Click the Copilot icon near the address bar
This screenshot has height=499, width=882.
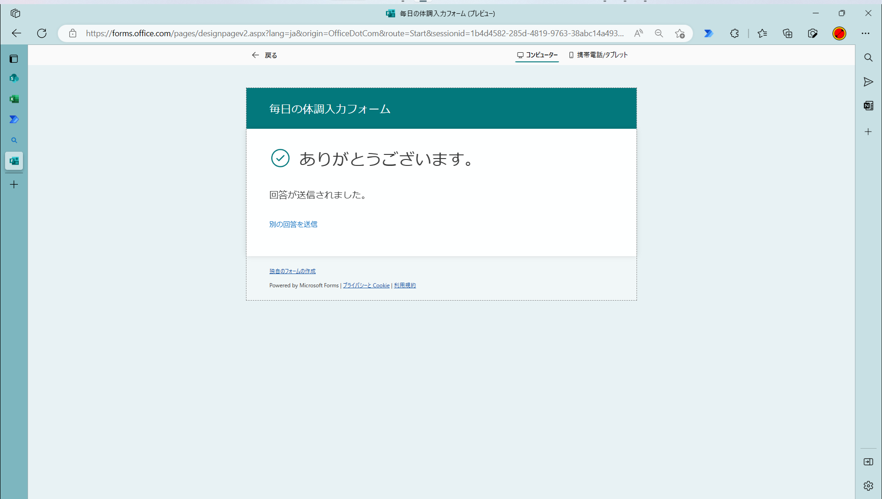709,33
